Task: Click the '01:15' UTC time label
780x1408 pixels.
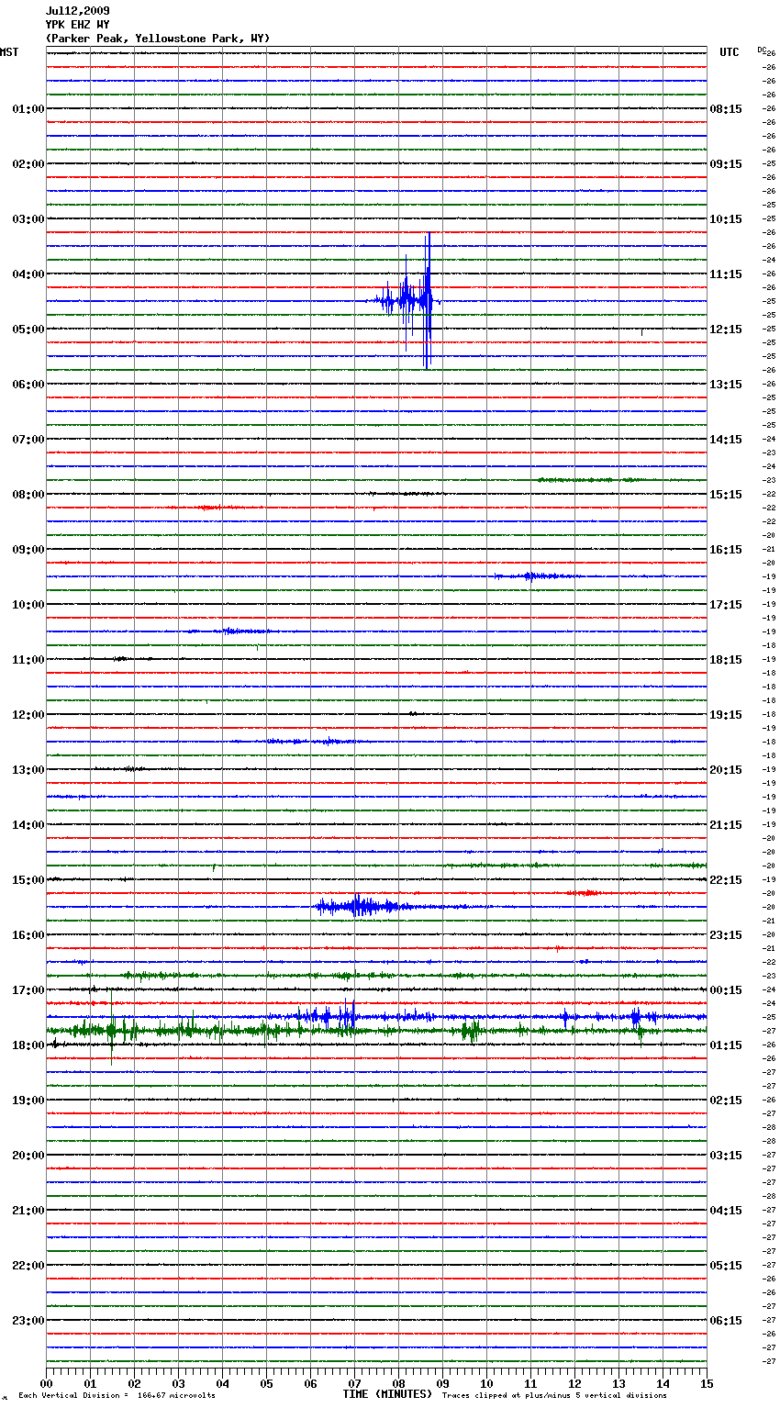Action: pyautogui.click(x=726, y=1045)
